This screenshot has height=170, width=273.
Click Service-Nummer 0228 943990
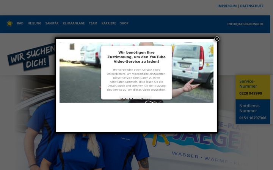(253, 87)
